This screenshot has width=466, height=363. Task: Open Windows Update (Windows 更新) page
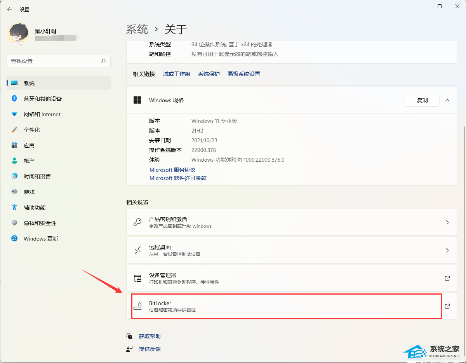tap(41, 239)
